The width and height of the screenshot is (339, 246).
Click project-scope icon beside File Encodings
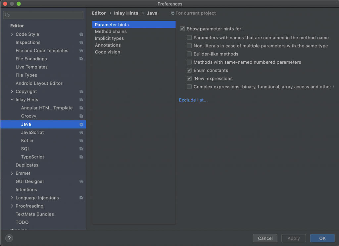tap(81, 59)
